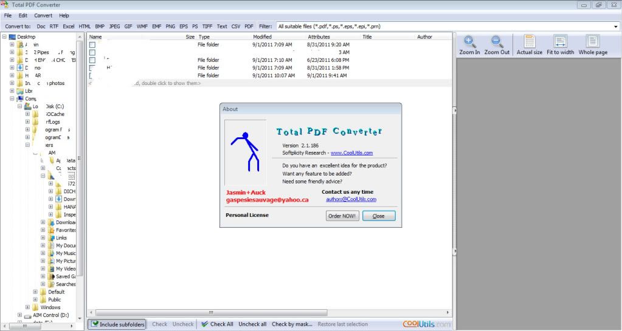Click the Links folder icon in tree

pos(51,238)
